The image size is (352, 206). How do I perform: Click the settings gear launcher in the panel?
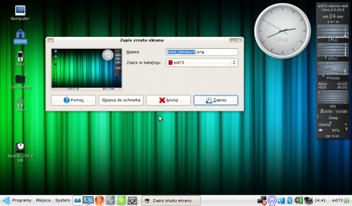pos(132,200)
